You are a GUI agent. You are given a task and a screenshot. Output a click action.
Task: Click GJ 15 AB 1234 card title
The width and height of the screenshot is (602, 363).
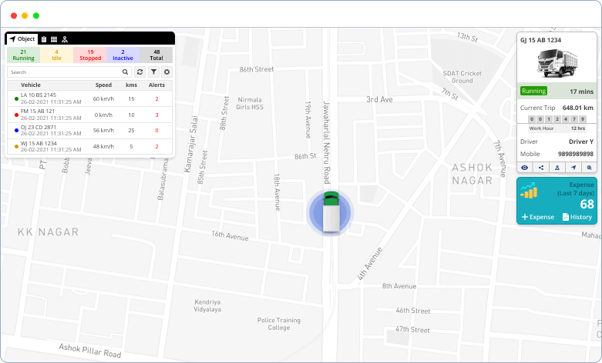(540, 40)
